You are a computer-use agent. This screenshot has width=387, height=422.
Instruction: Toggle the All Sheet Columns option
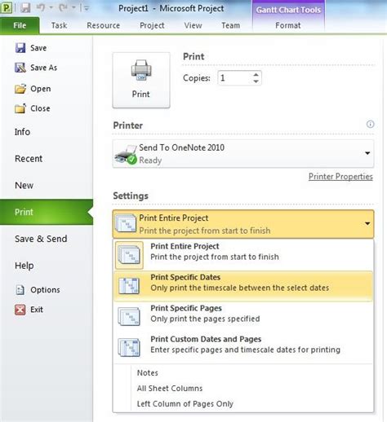[x=170, y=389]
